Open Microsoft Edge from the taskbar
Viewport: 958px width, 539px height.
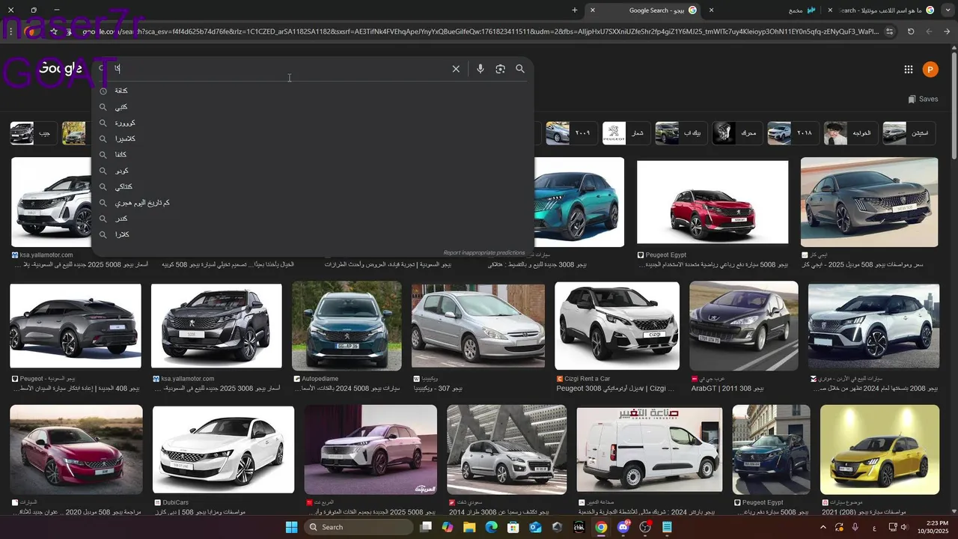[491, 527]
